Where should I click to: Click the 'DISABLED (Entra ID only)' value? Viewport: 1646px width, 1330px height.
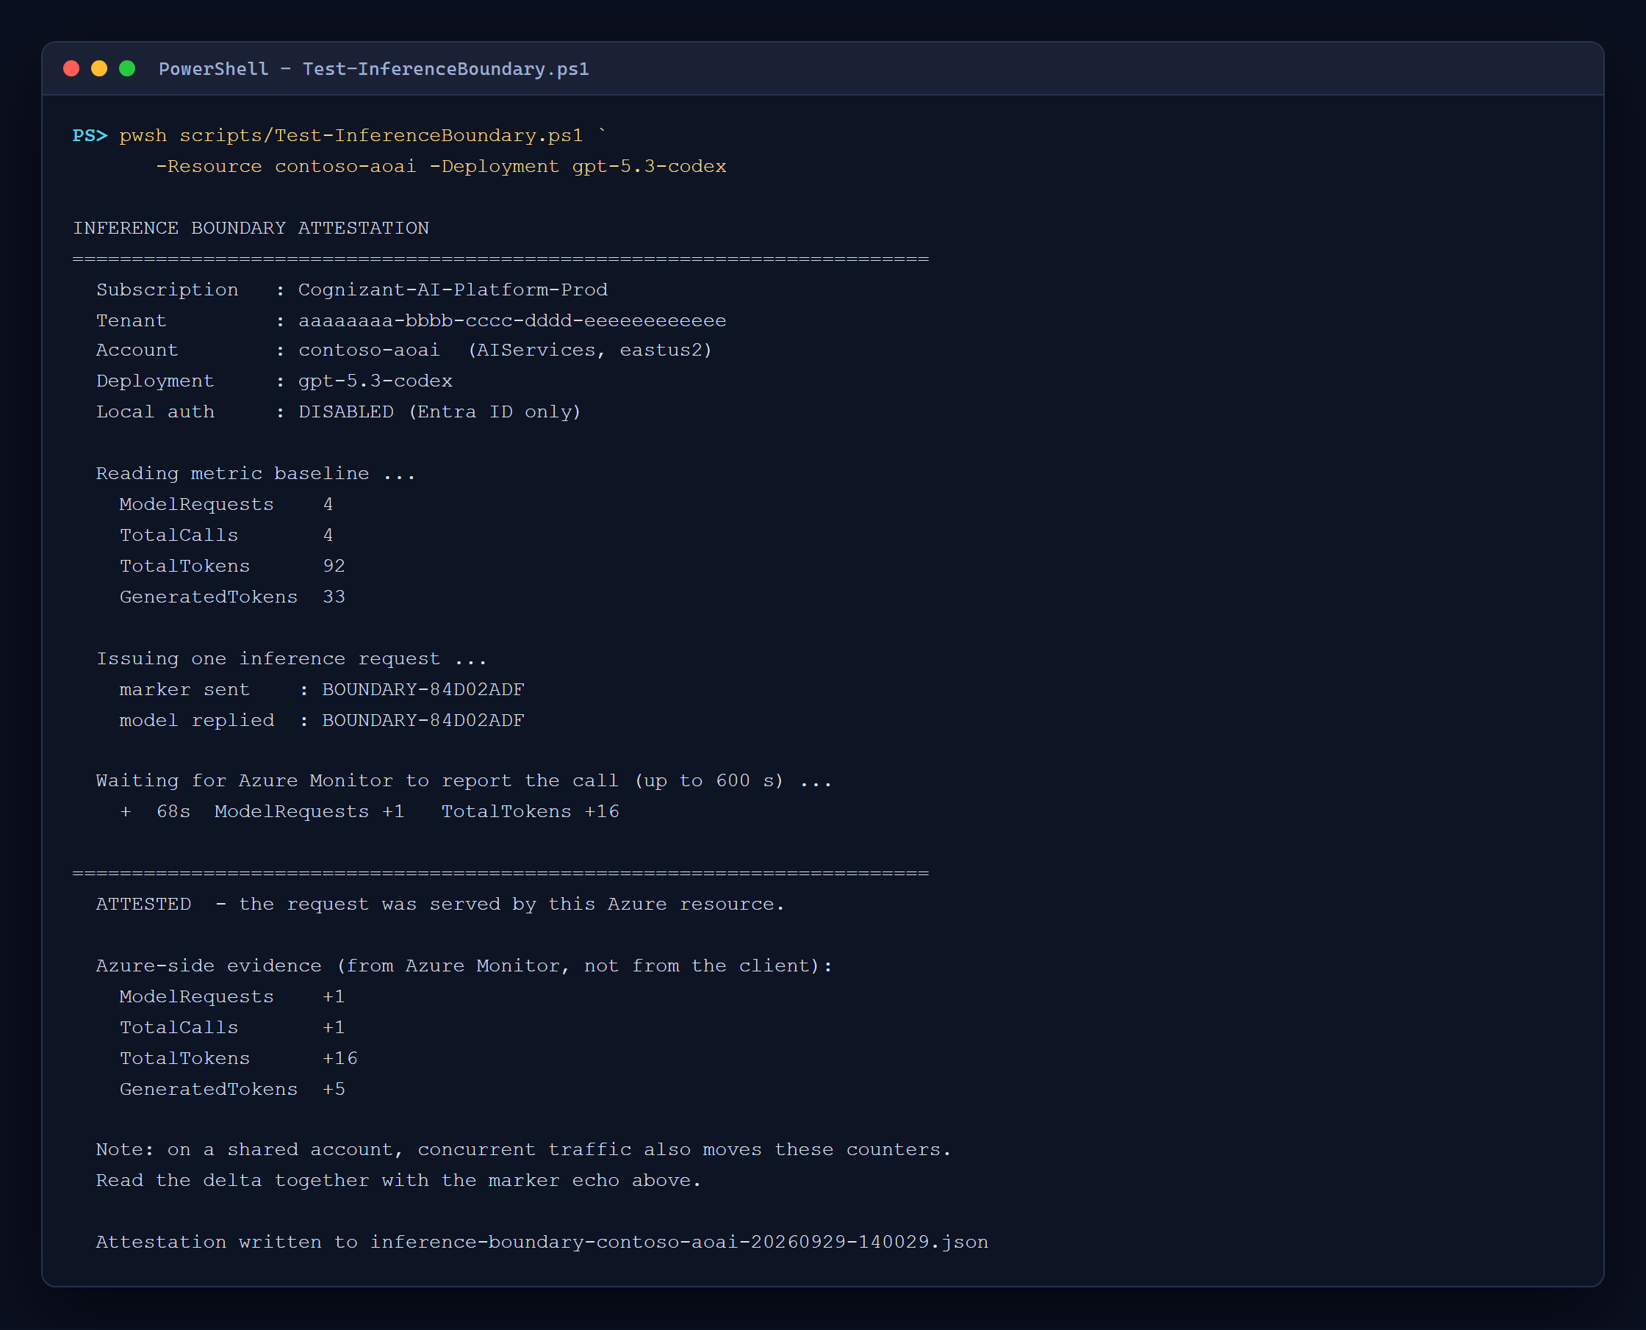coord(439,411)
